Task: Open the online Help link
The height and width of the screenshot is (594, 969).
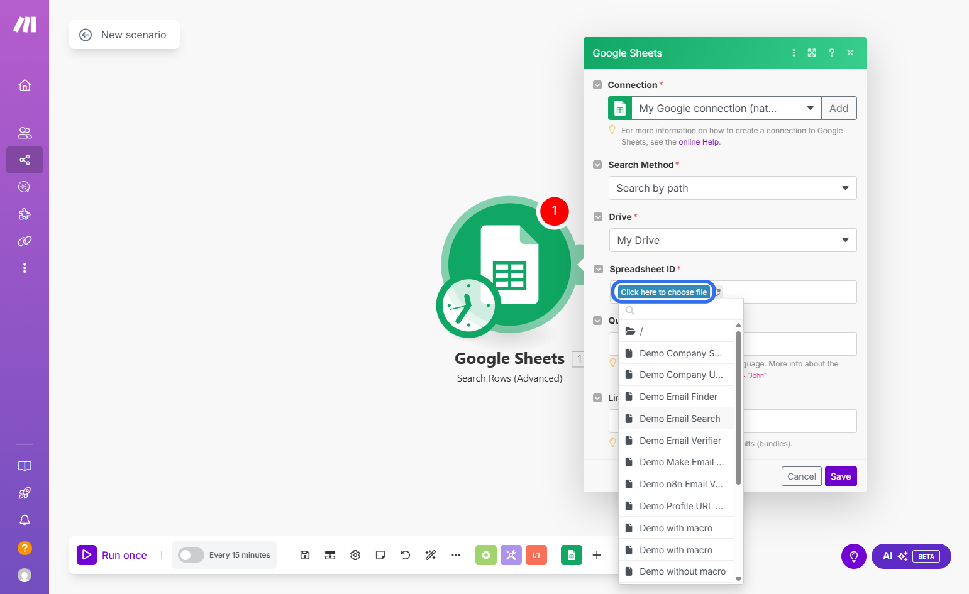Action: (x=698, y=142)
